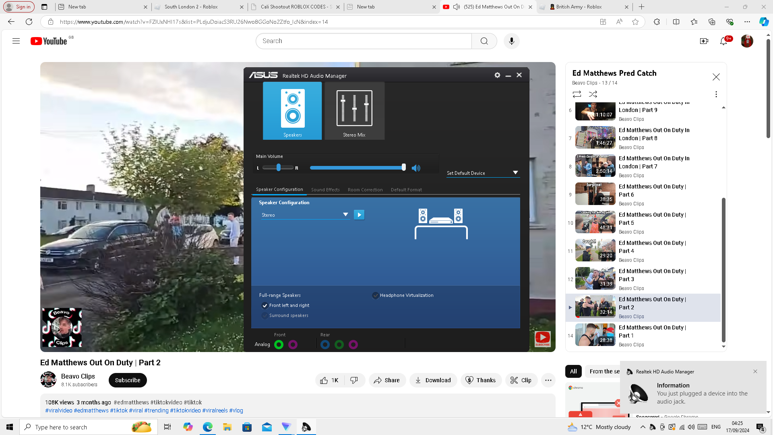Open the Default Format tab
Image resolution: width=773 pixels, height=435 pixels.
click(406, 190)
